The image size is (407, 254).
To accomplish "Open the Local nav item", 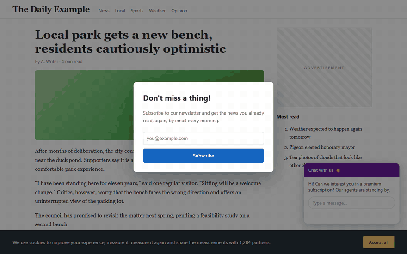I will 120,11.
